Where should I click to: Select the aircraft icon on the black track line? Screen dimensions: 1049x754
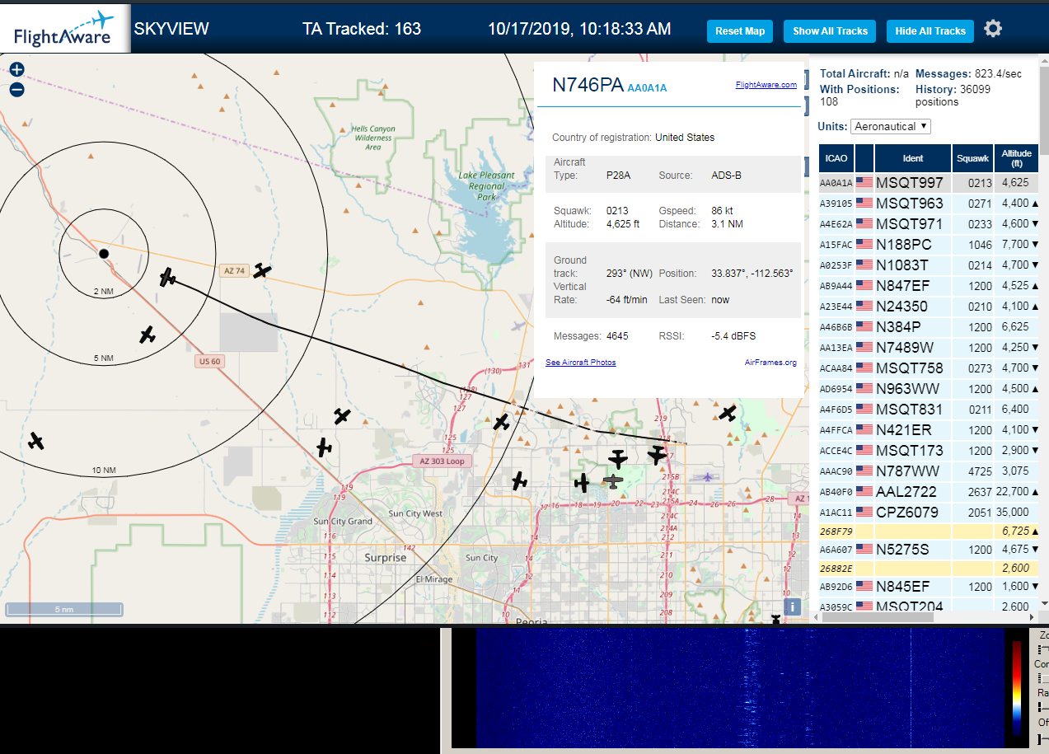[168, 278]
